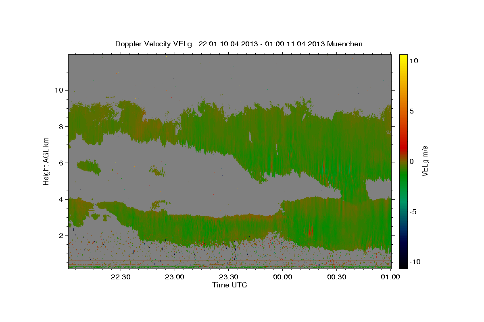Viewport: 484px width, 322px height.
Task: Click the height tick label 4
Action: pyautogui.click(x=60, y=199)
